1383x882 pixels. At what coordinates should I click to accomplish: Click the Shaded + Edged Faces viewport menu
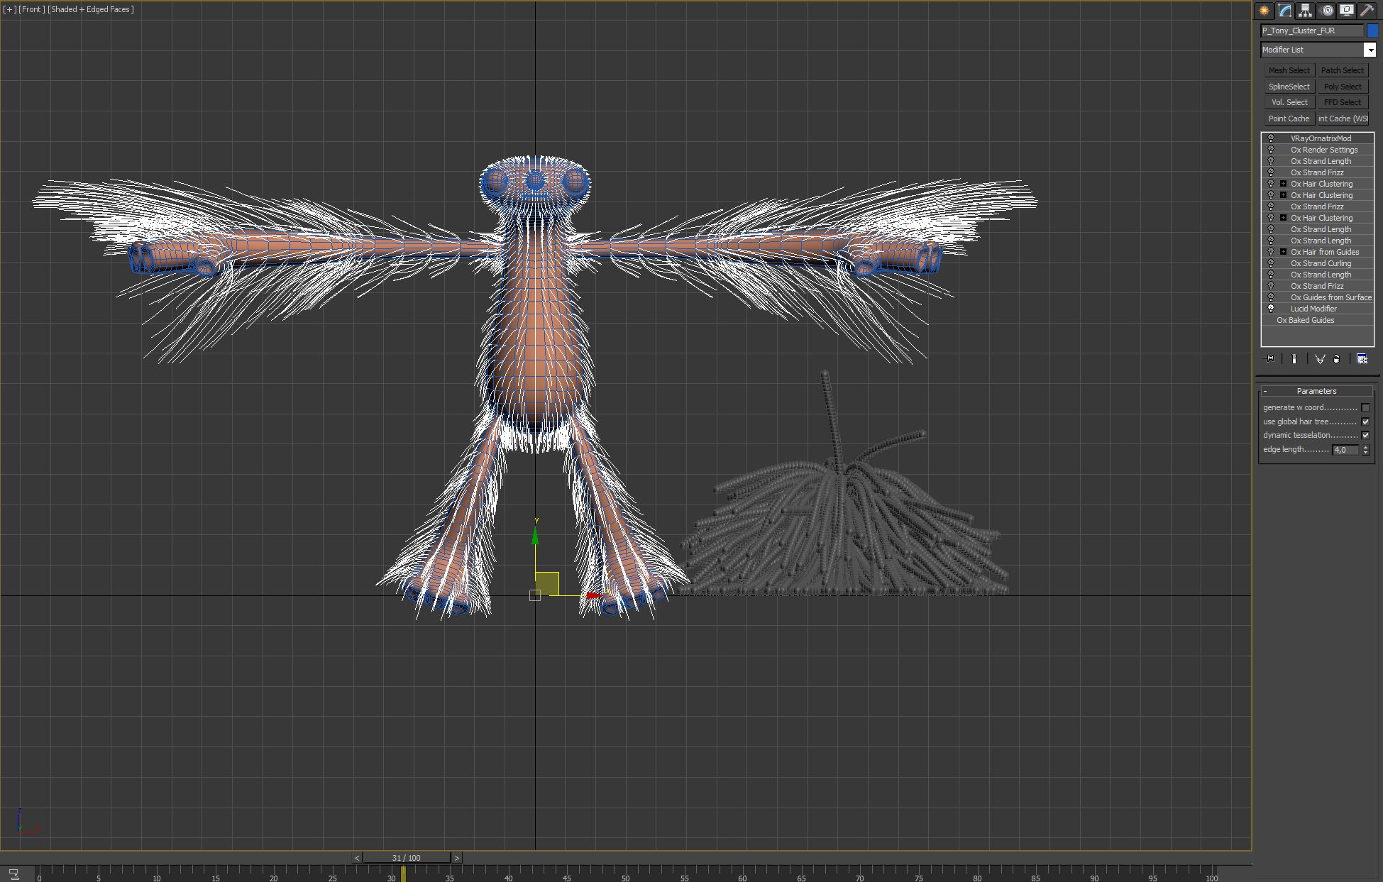click(90, 9)
